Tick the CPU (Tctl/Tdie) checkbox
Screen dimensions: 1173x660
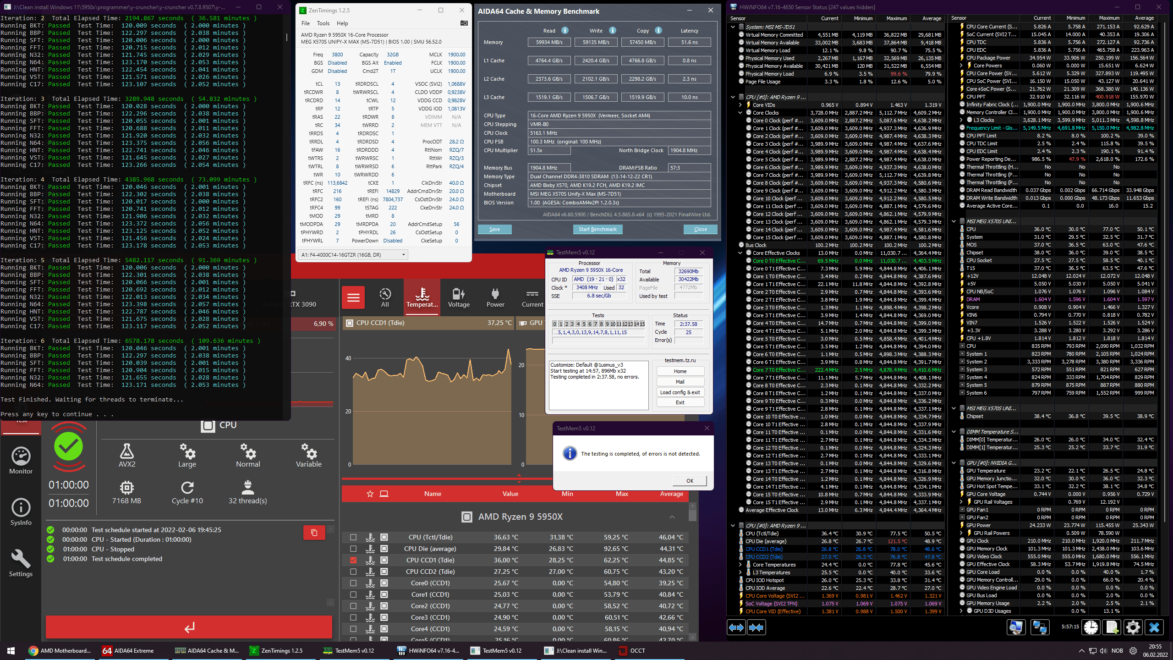point(353,537)
